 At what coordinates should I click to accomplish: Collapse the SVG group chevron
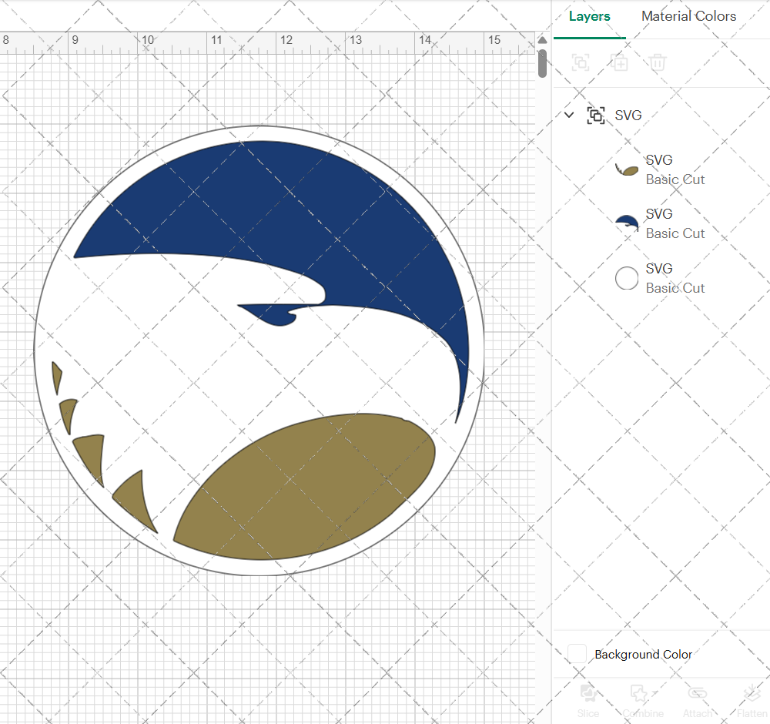point(569,115)
